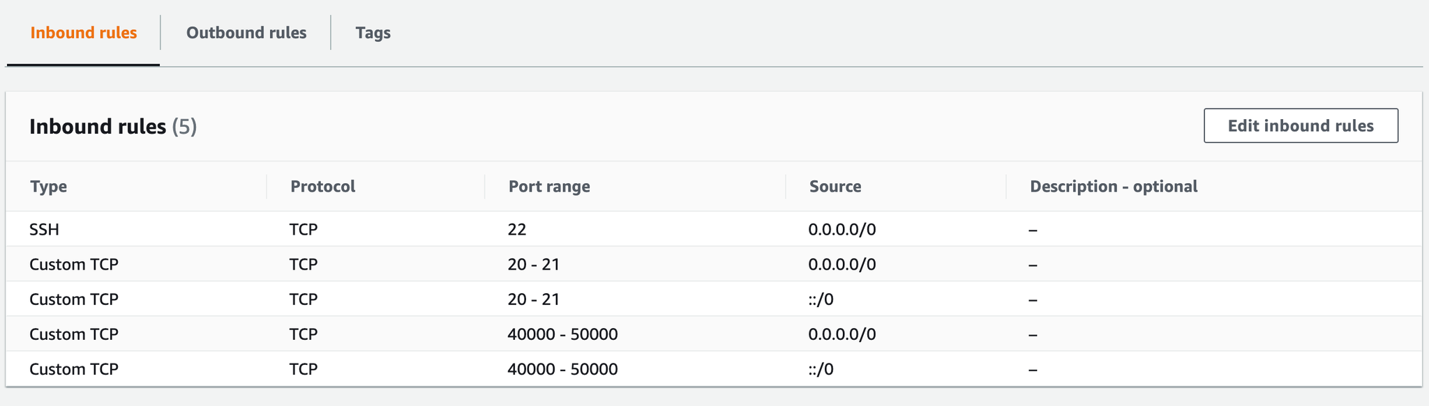1429x406 pixels.
Task: Click the 40000 - 50000 port range with ::/0
Action: (562, 369)
